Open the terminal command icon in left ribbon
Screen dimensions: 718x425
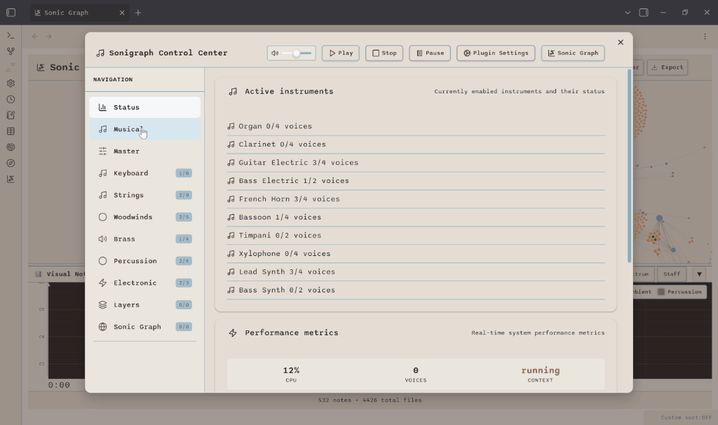pyautogui.click(x=11, y=36)
